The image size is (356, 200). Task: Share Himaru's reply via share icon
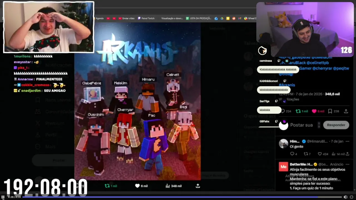[x=347, y=154]
